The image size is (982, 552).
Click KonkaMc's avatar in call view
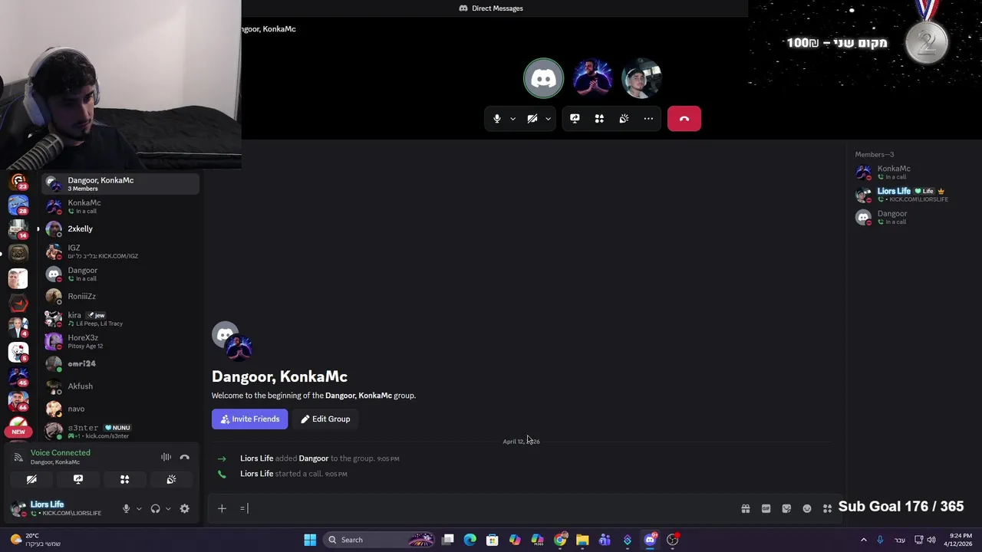click(592, 78)
